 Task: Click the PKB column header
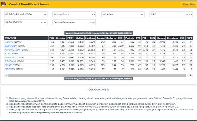point(52,38)
